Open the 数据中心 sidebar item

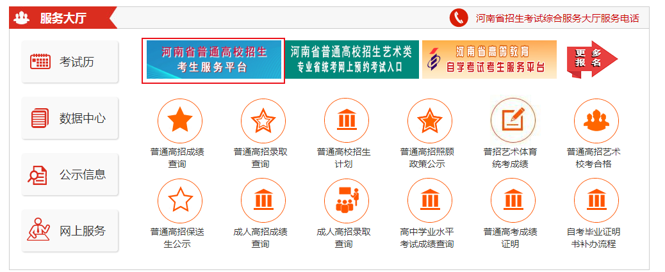coord(70,118)
